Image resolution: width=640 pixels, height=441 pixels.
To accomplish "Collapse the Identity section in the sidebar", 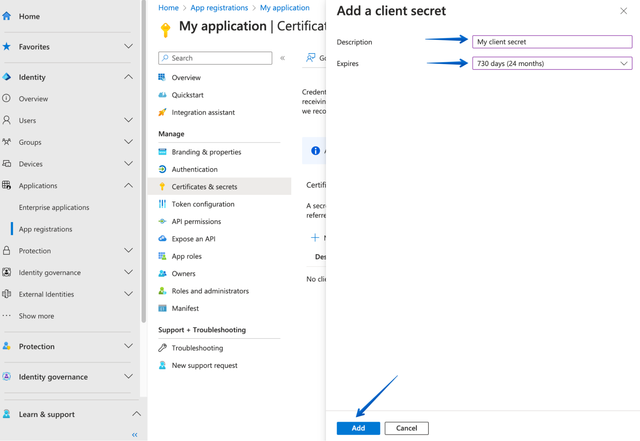I will click(129, 77).
